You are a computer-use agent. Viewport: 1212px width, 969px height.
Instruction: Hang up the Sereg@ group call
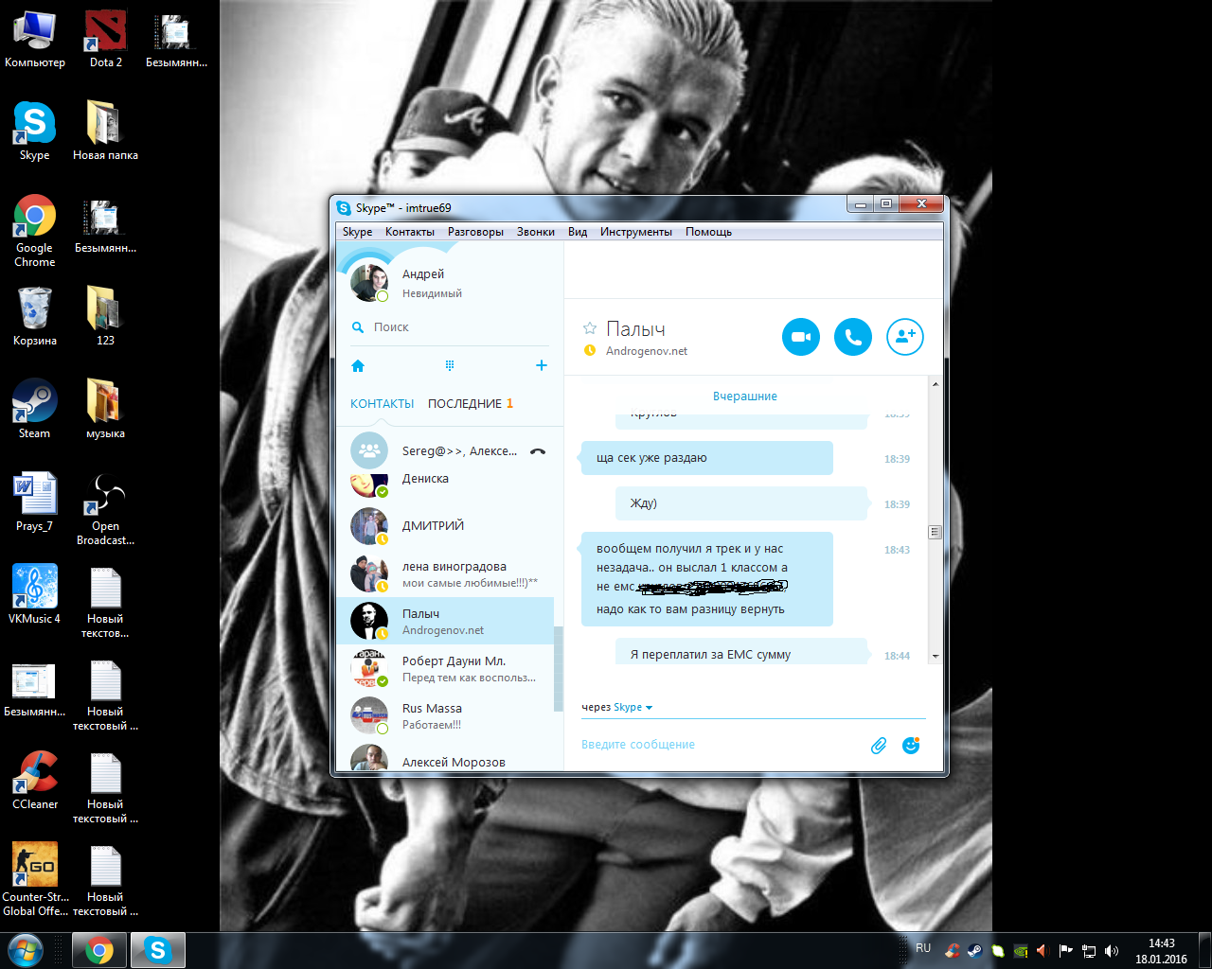point(538,451)
